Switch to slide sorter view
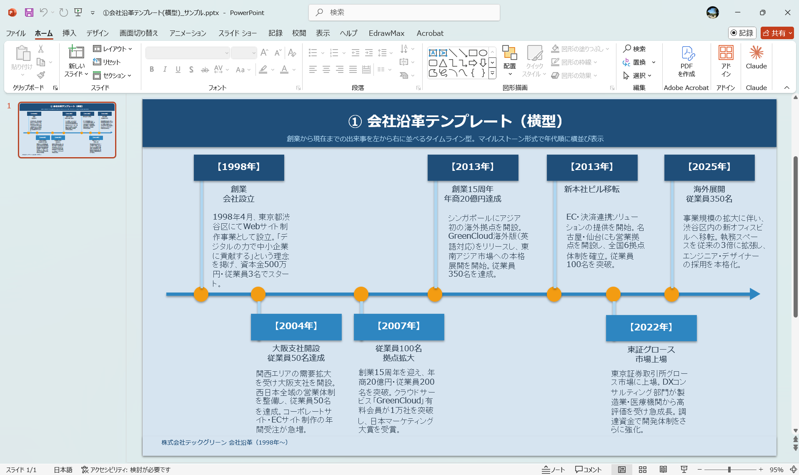This screenshot has width=799, height=475. pyautogui.click(x=643, y=470)
